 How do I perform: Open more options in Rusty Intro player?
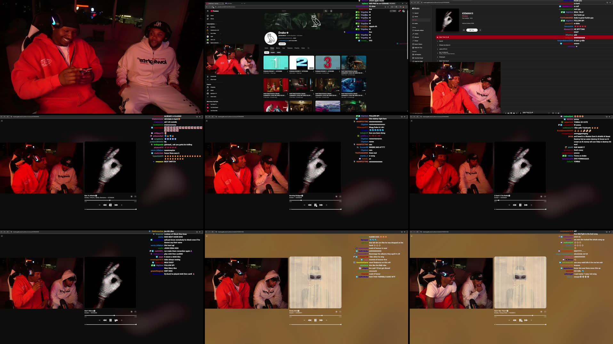click(x=340, y=312)
